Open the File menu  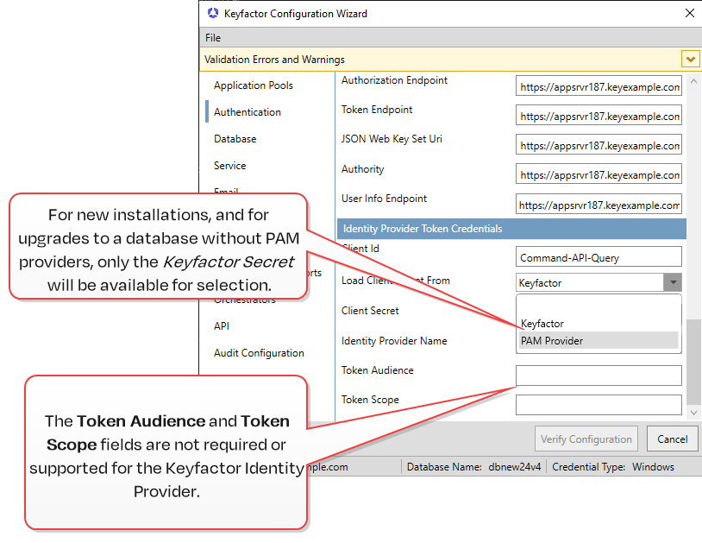pos(213,38)
